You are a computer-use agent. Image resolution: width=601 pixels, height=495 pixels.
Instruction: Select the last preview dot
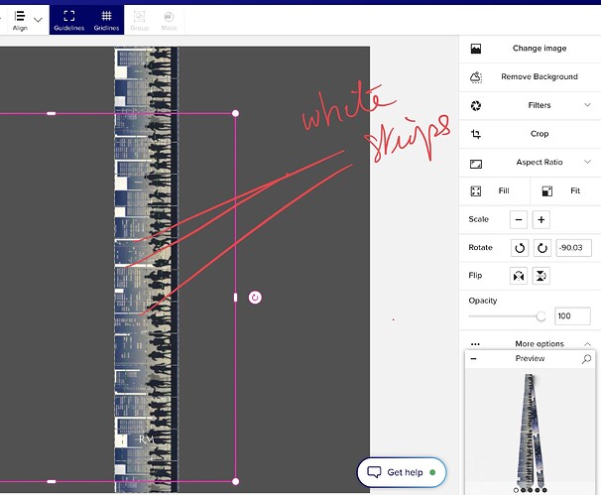pyautogui.click(x=544, y=490)
